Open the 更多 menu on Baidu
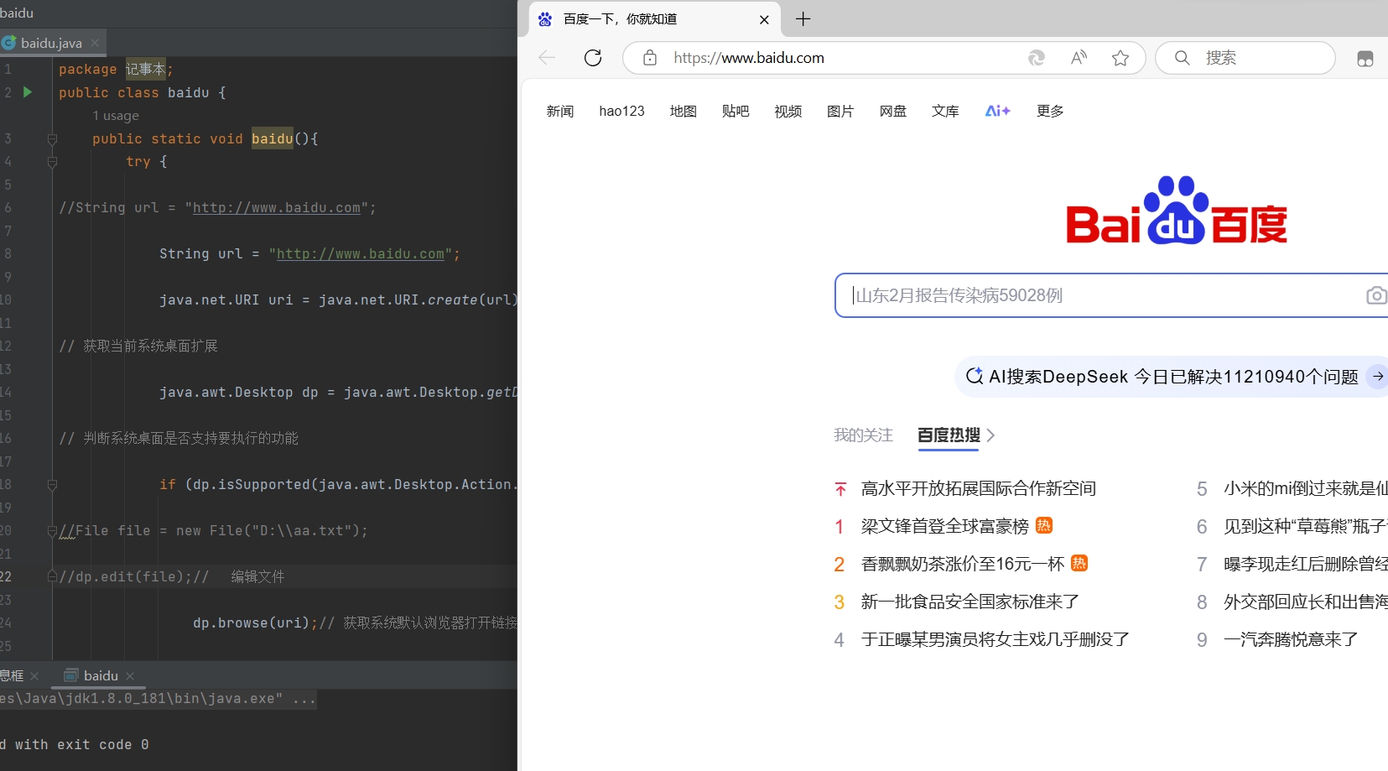Screen dimensions: 1388x771 click(x=1050, y=111)
